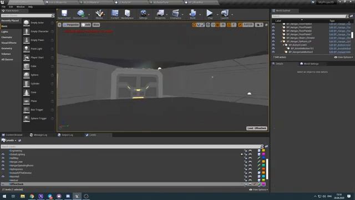Click the Hydroponics level color swatch
Screen dimensions: 355x200
pyautogui.click(x=263, y=169)
